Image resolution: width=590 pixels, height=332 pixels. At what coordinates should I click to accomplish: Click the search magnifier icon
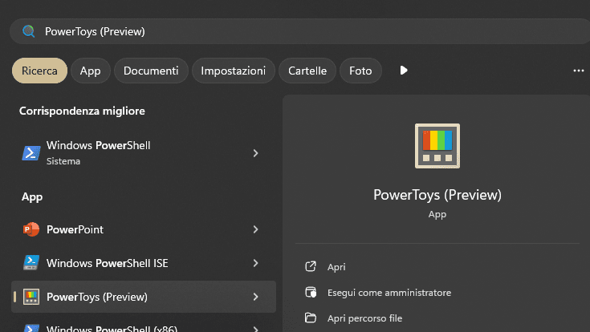(x=29, y=31)
